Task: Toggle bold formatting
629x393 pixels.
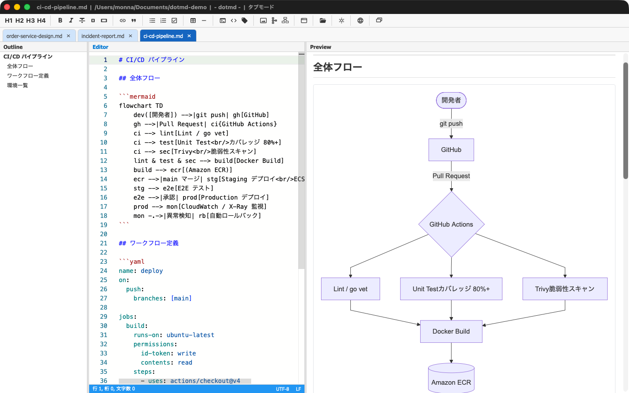Action: 60,21
